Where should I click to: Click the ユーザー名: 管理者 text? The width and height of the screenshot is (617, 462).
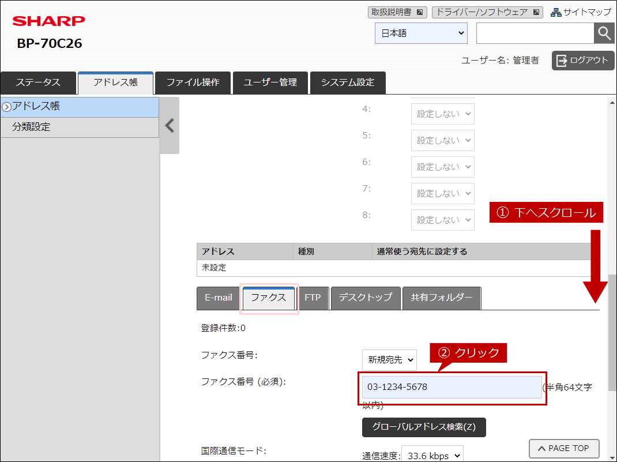point(500,61)
